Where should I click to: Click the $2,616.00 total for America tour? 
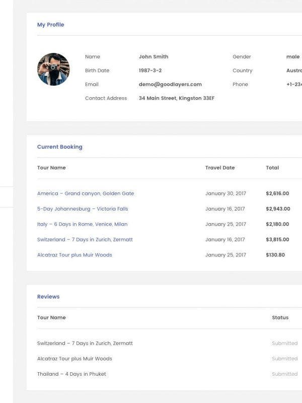(277, 193)
